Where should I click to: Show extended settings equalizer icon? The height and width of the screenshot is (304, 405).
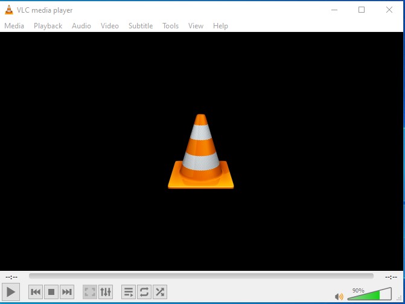(106, 292)
